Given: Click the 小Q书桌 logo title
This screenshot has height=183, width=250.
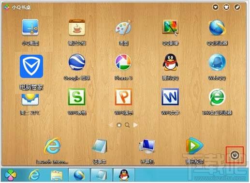Looking at the screenshot, I should (17, 7).
